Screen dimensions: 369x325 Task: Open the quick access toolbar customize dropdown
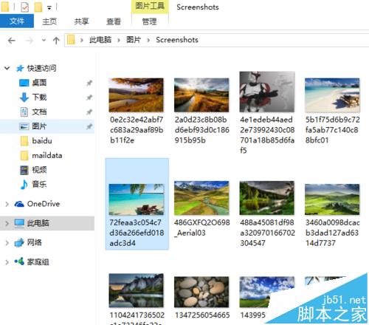point(49,8)
